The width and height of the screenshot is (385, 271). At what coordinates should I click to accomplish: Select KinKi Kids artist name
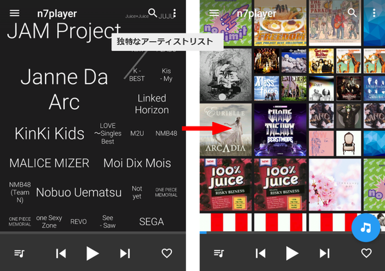49,134
